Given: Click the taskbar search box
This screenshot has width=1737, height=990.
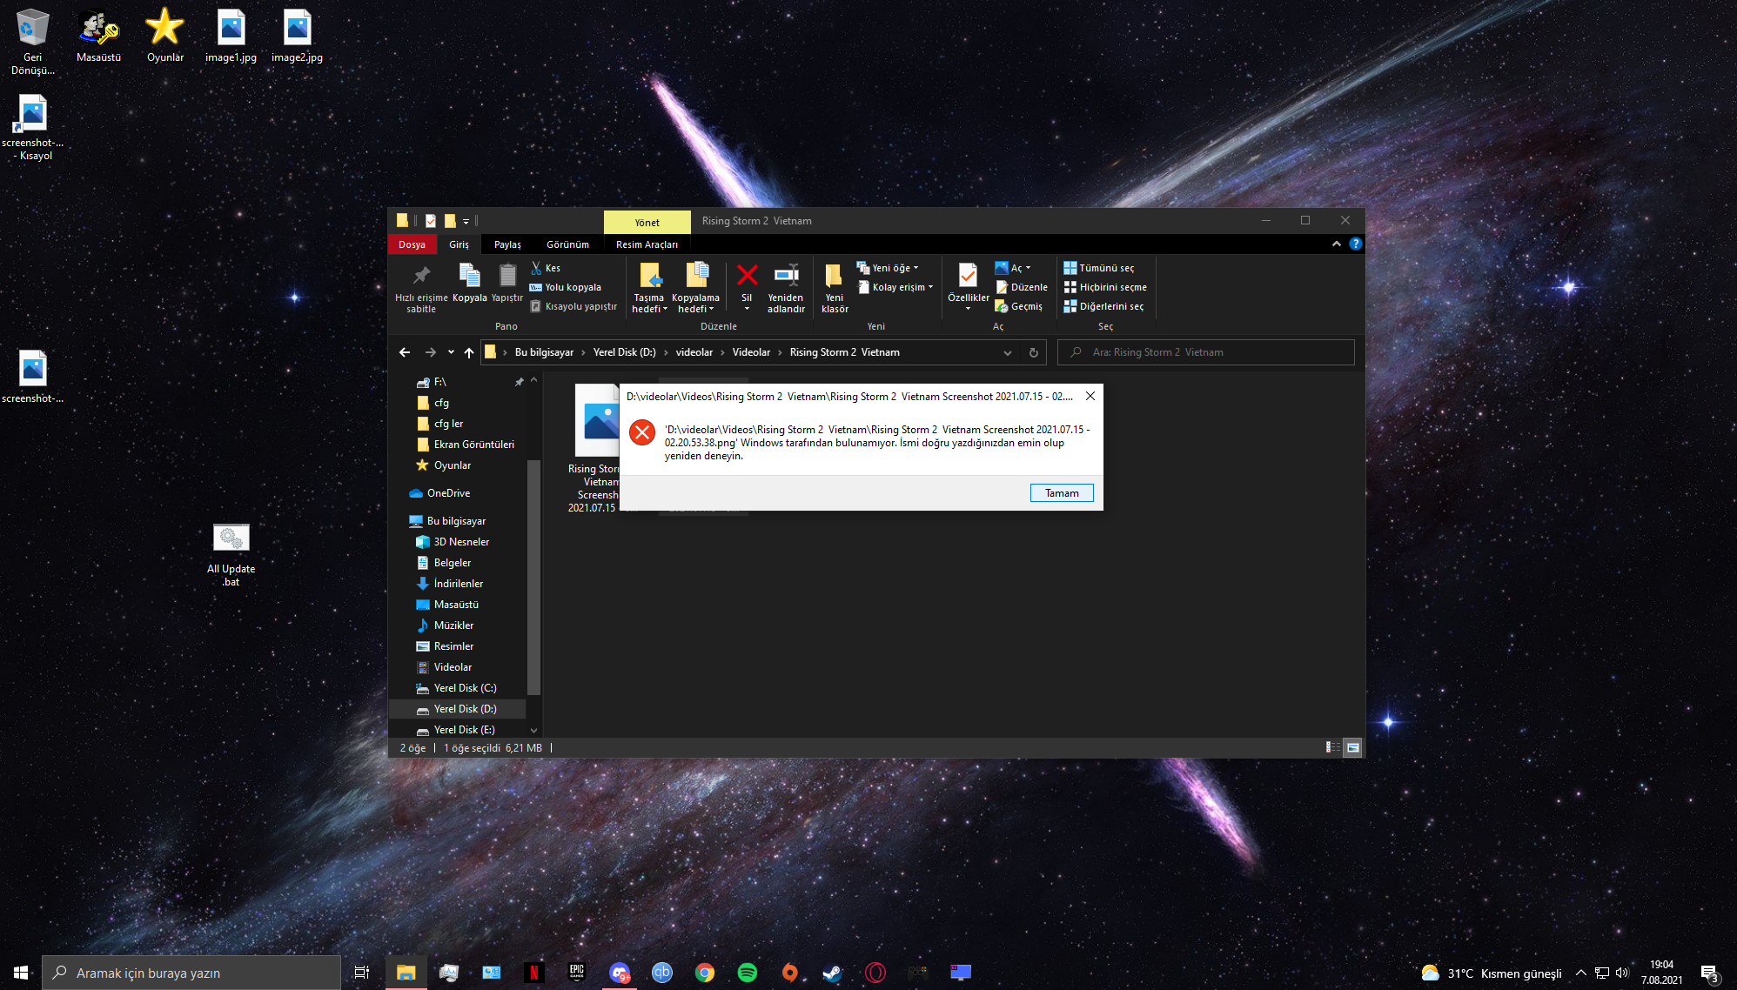Looking at the screenshot, I should coord(191,972).
